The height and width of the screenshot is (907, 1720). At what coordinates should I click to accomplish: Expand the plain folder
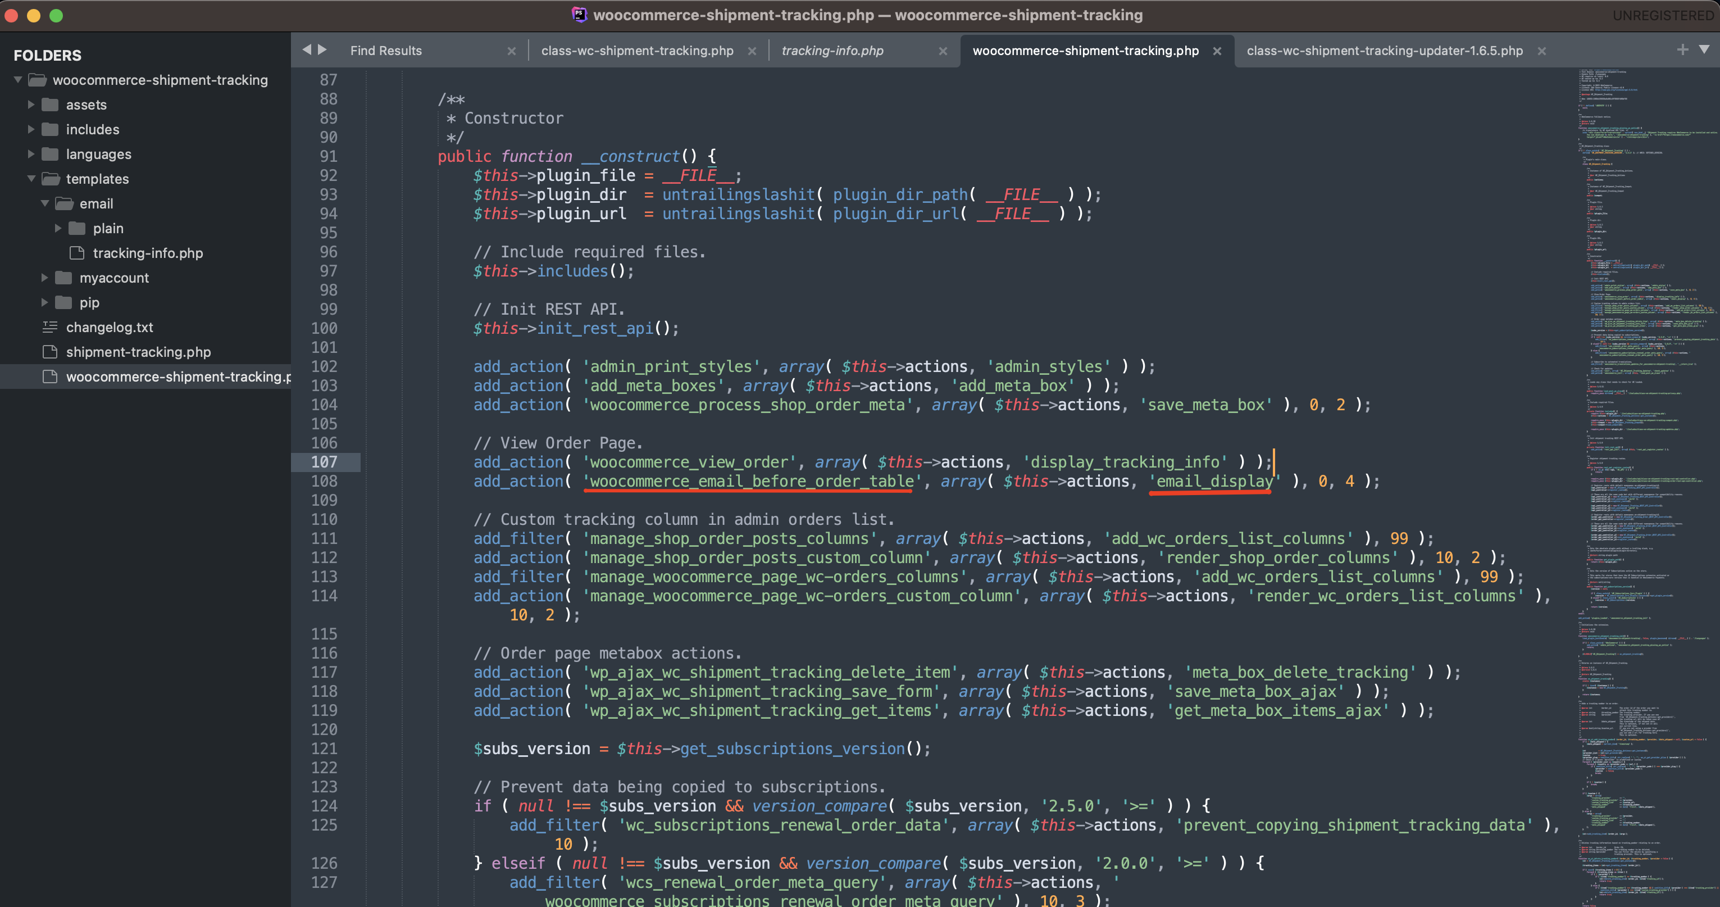(58, 228)
